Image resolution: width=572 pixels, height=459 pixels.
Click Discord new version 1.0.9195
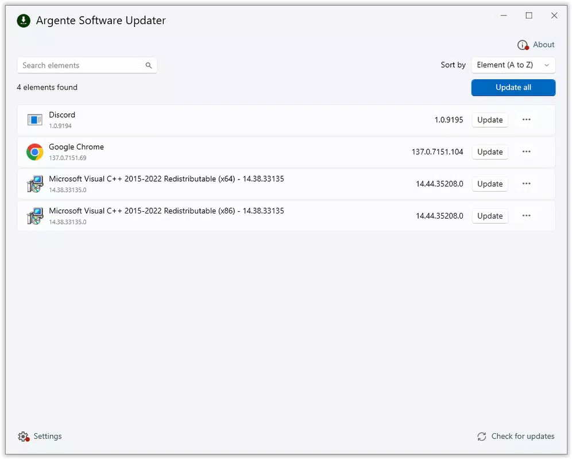coord(449,120)
